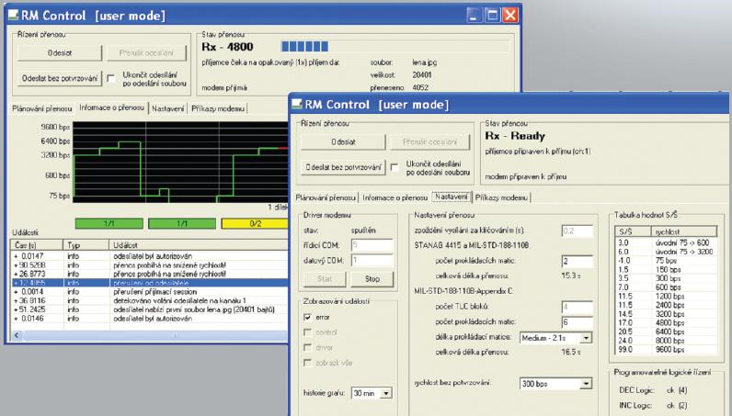Click rychlost column header in table
The height and width of the screenshot is (416, 732).
coord(684,231)
